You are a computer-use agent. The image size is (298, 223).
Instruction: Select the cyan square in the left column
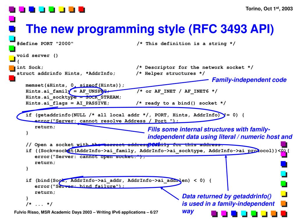tap(12, 38)
